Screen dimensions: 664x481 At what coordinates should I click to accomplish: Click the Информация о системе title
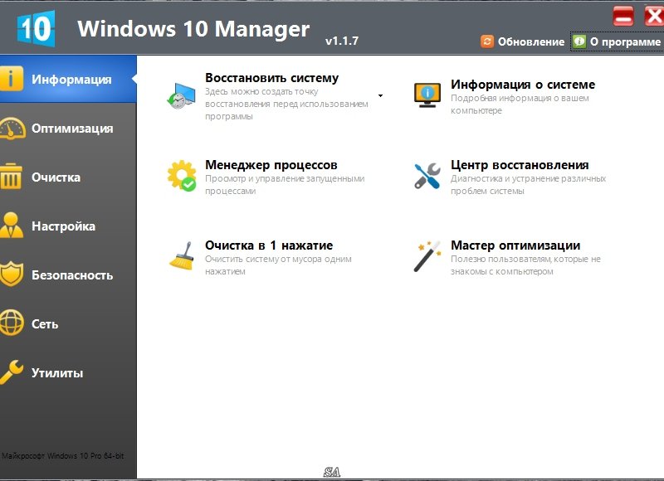click(x=523, y=85)
